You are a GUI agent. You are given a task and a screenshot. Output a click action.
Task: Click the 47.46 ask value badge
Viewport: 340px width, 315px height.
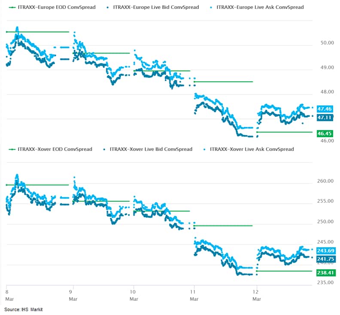pos(325,109)
